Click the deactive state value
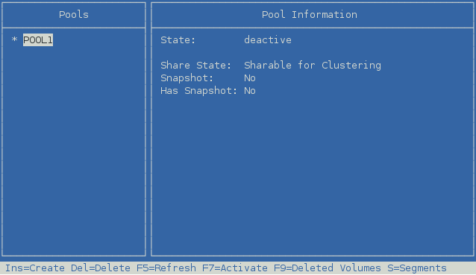The image size is (476, 275). (268, 40)
